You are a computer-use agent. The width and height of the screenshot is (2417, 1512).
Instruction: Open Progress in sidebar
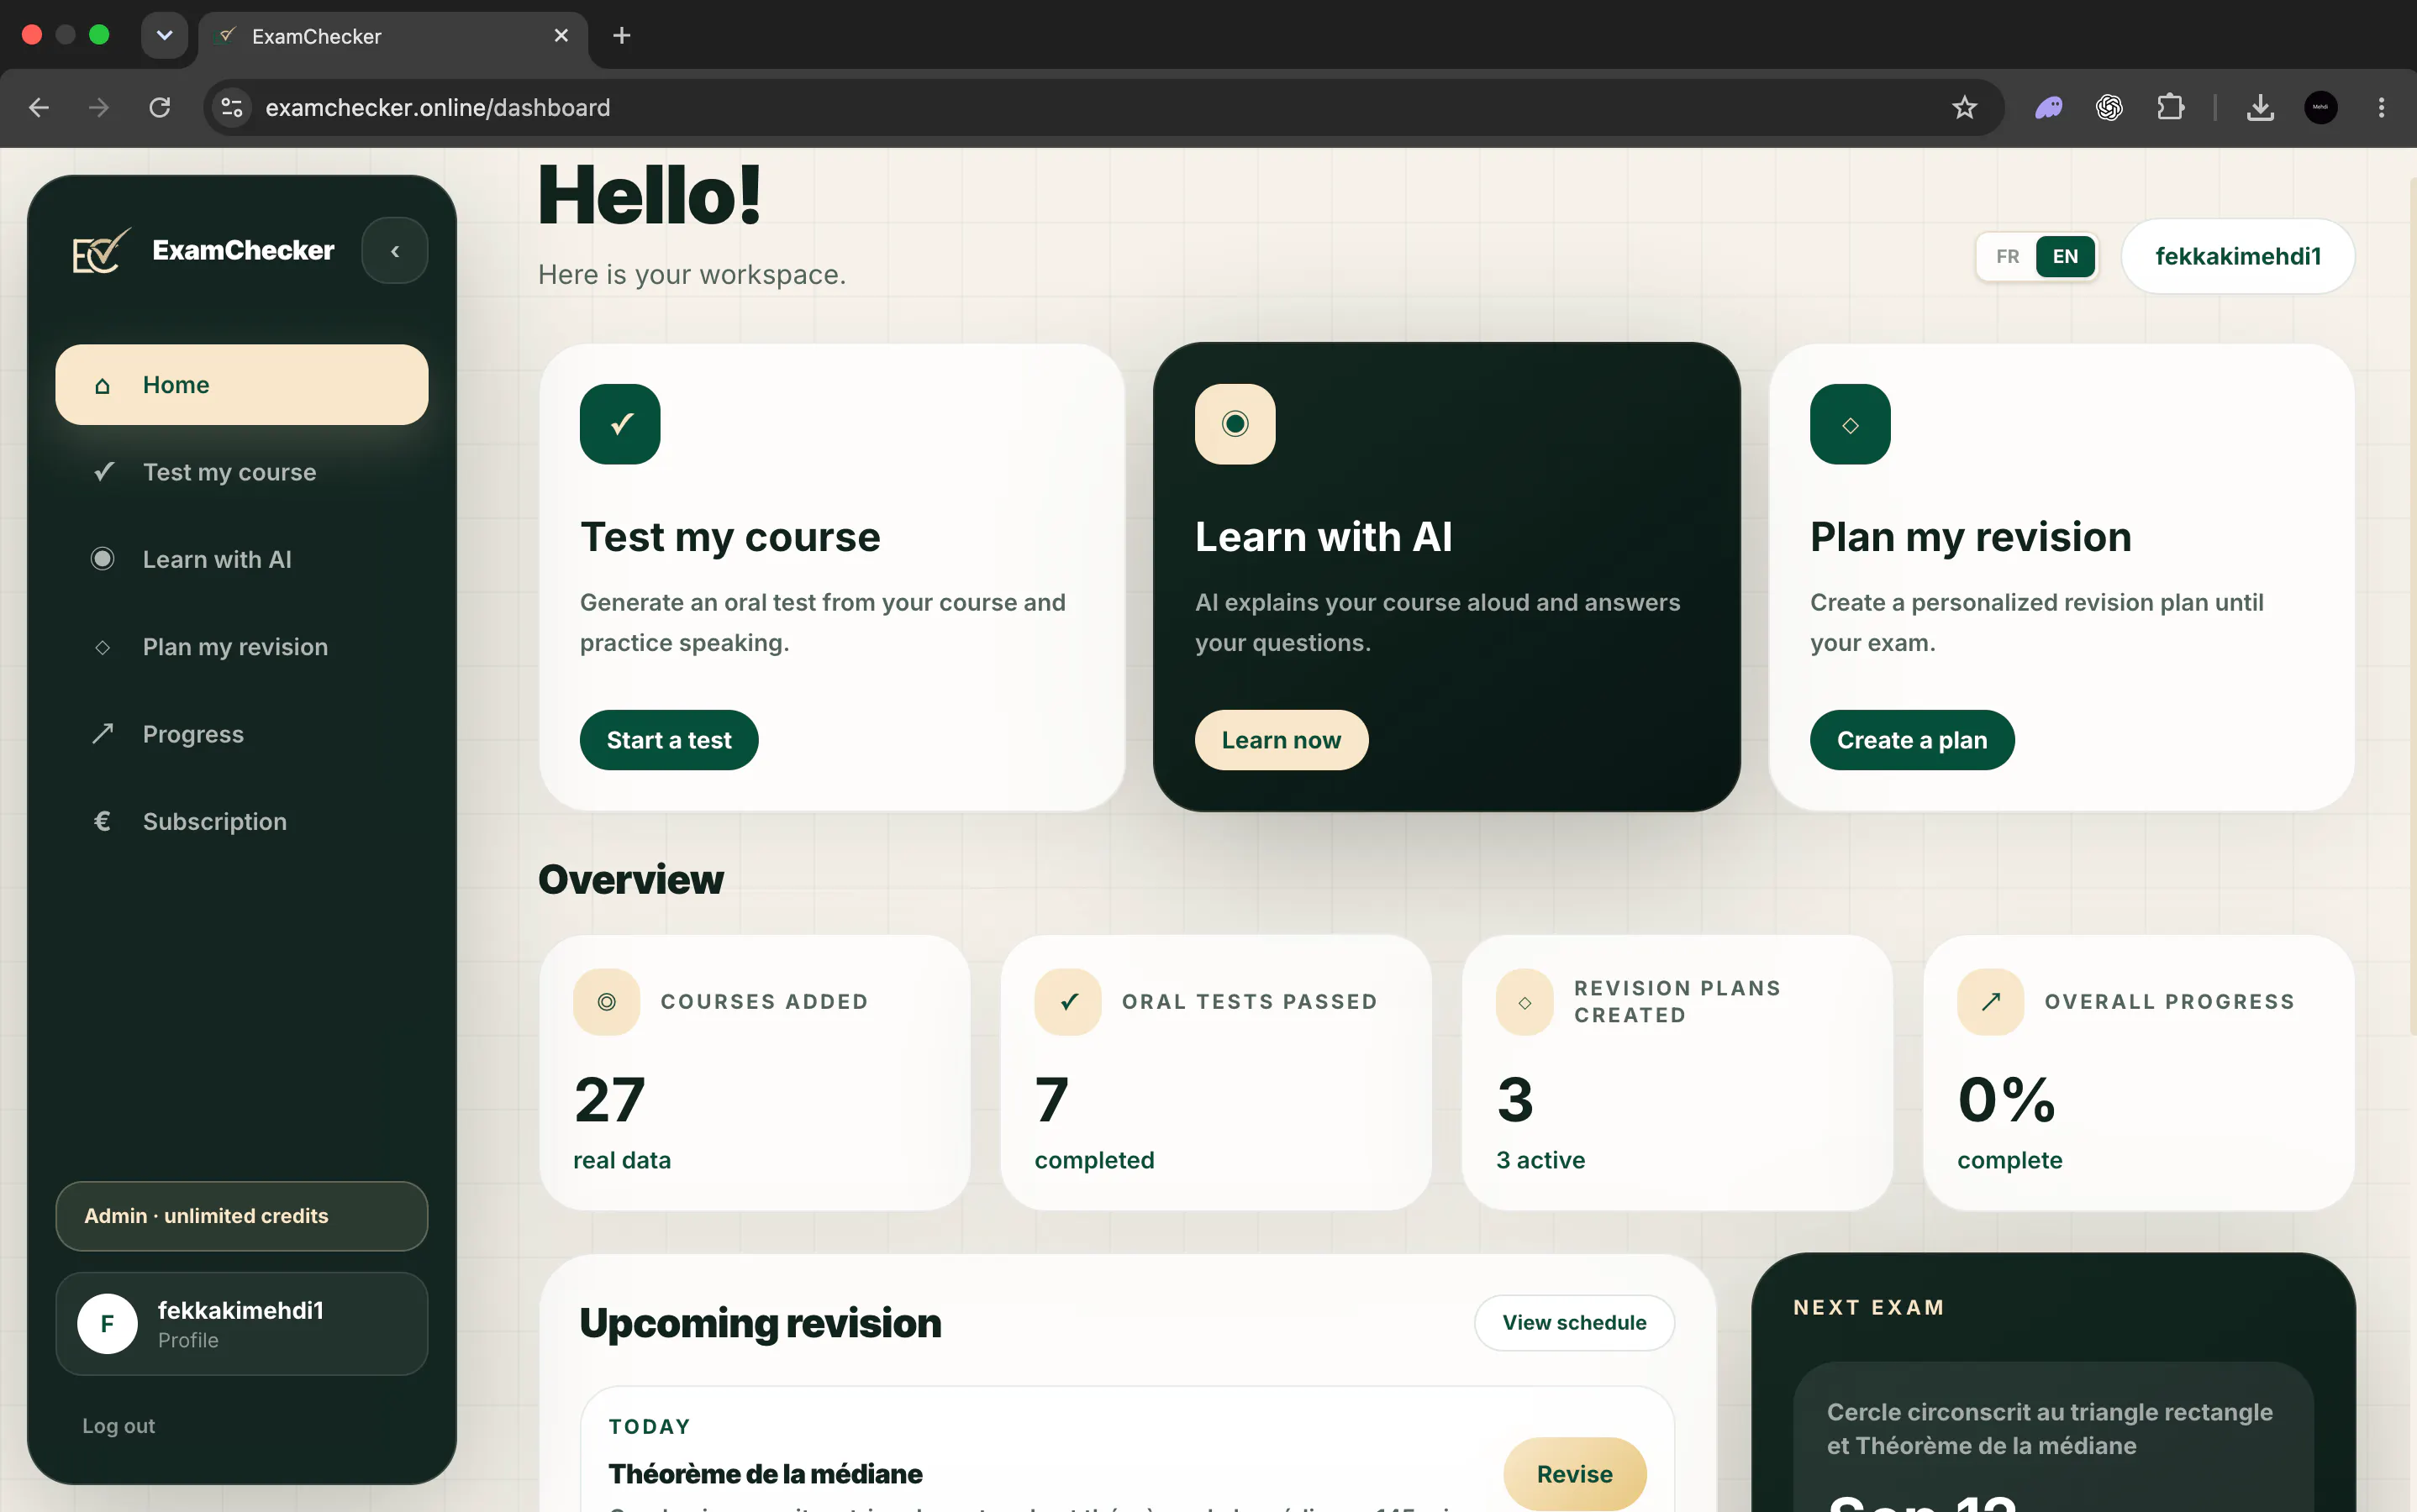click(242, 734)
